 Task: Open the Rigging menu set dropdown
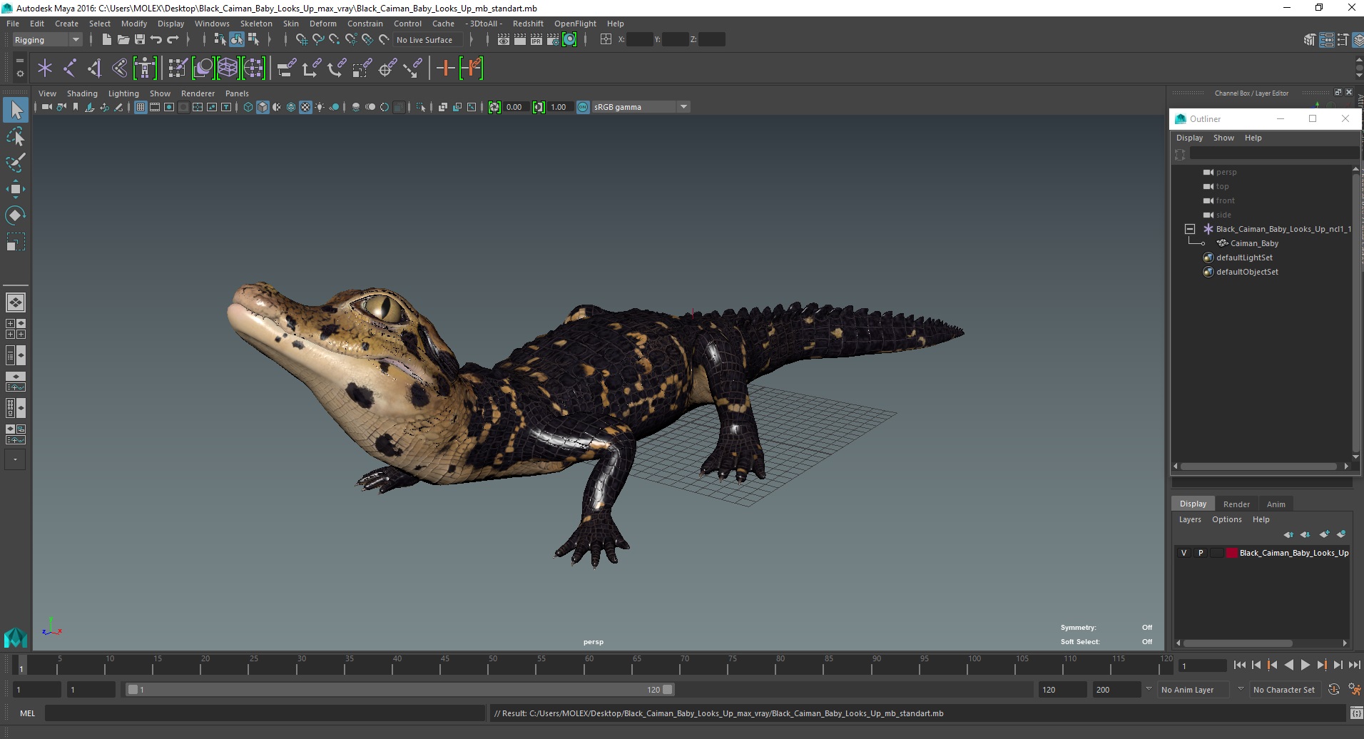tap(47, 40)
